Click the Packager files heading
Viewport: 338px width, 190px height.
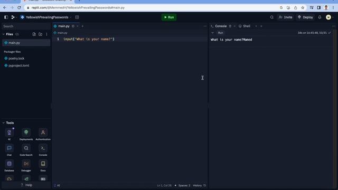tap(12, 52)
